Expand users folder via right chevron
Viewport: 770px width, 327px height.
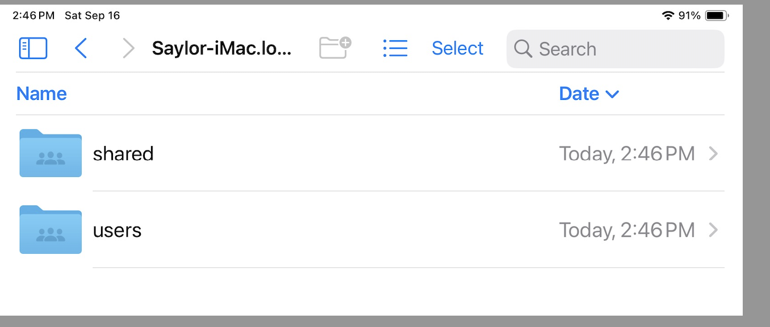[x=714, y=230]
